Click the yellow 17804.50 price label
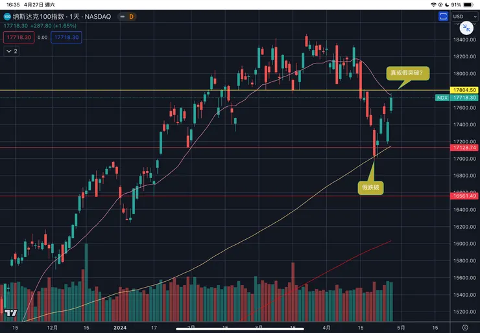 click(464, 90)
